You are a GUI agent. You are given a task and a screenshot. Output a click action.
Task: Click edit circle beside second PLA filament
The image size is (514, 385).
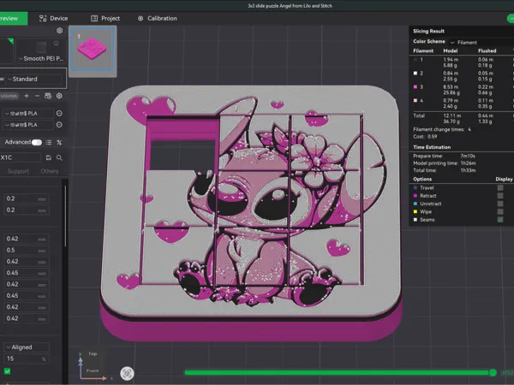tap(59, 125)
